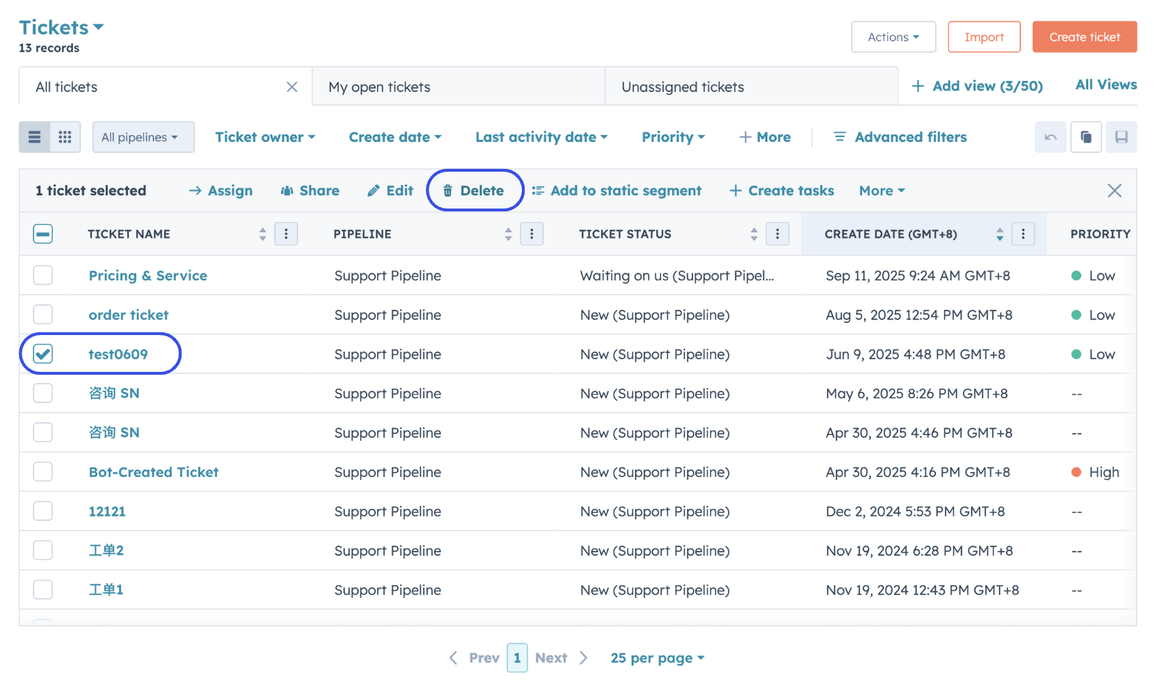This screenshot has width=1155, height=684.
Task: Click the clone view icon
Action: tap(1085, 137)
